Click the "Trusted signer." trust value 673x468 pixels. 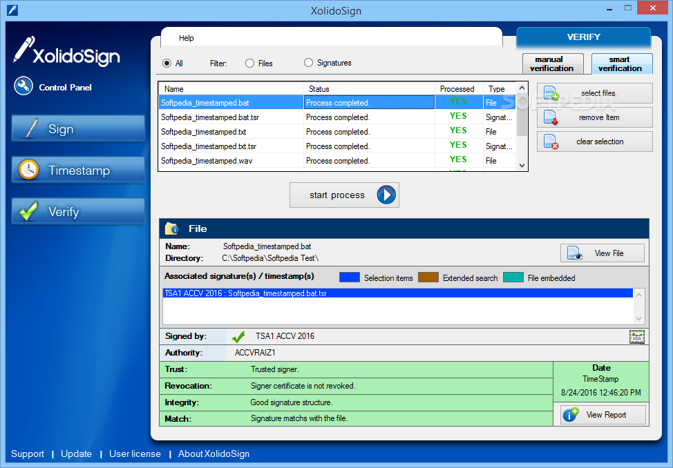(x=275, y=369)
